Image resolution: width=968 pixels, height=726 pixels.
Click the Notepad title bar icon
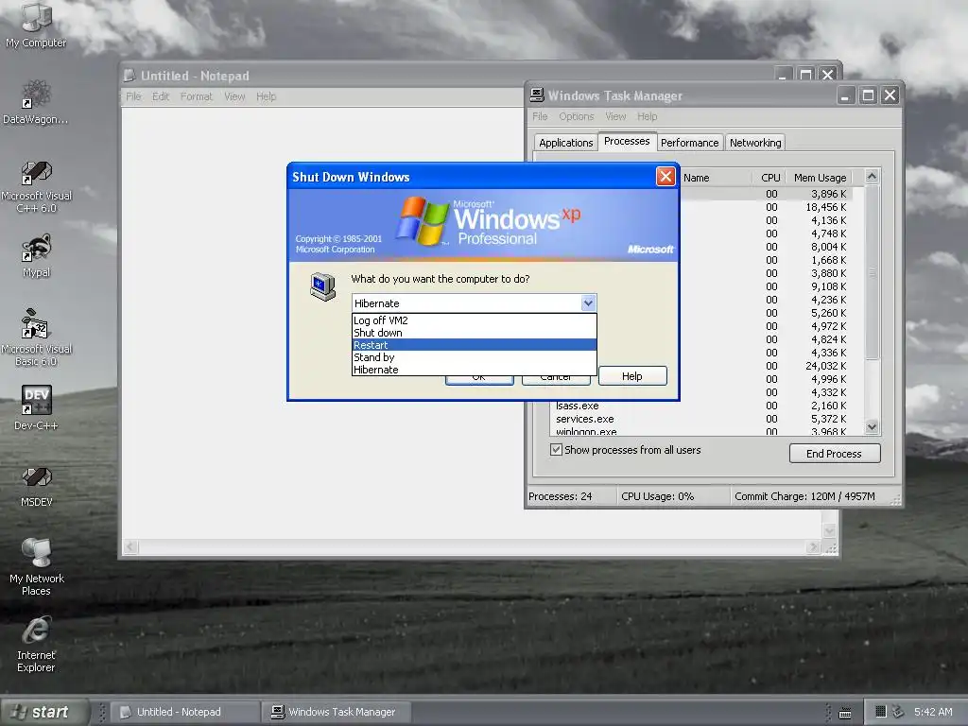click(x=129, y=76)
